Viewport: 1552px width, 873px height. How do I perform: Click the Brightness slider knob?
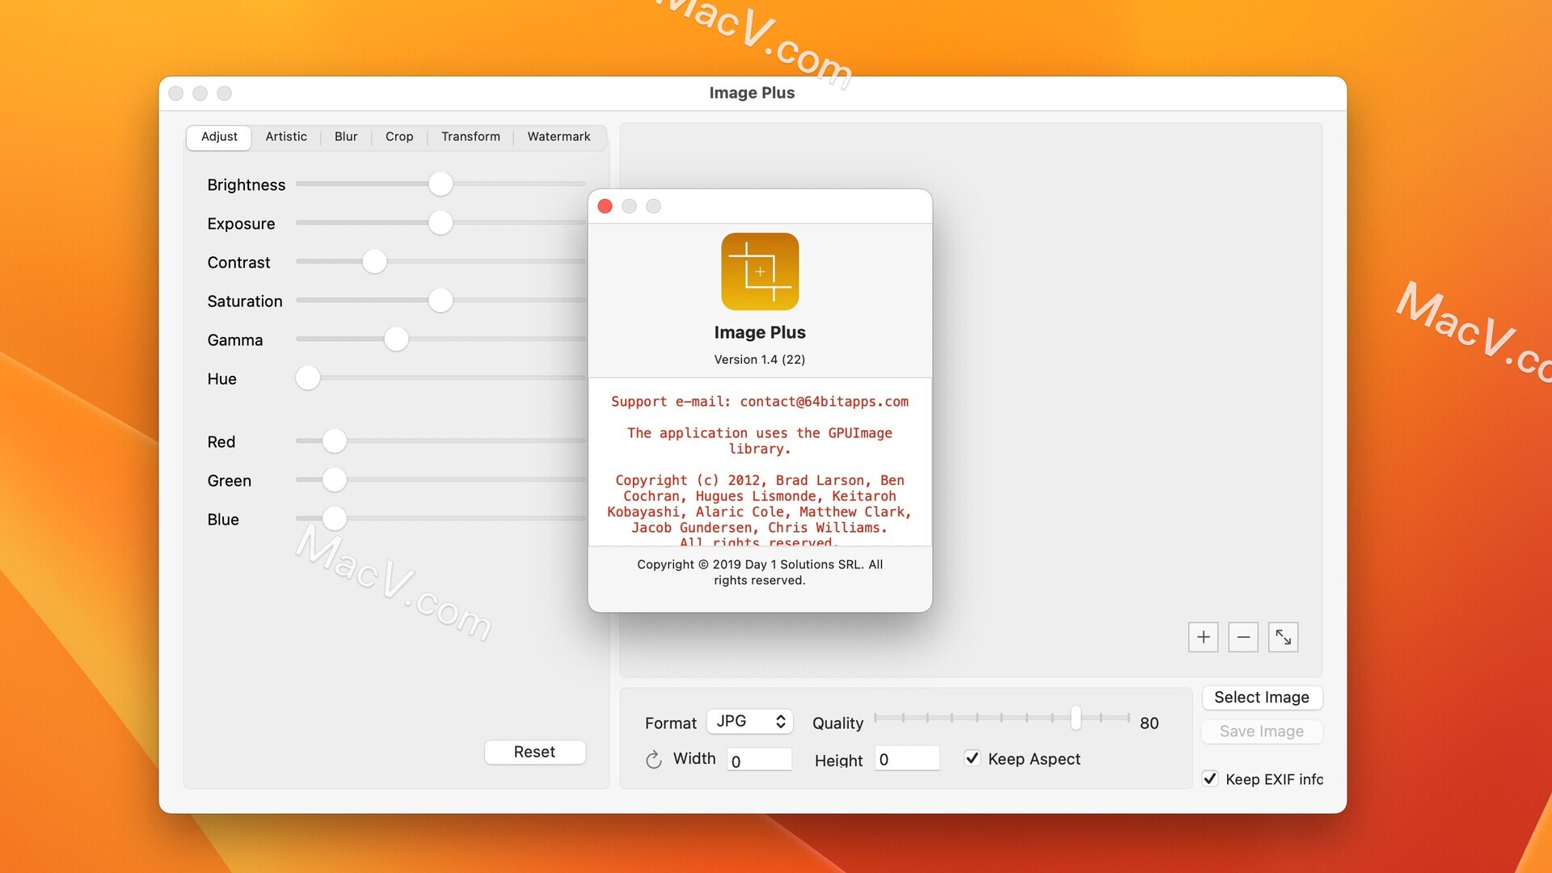(x=441, y=183)
